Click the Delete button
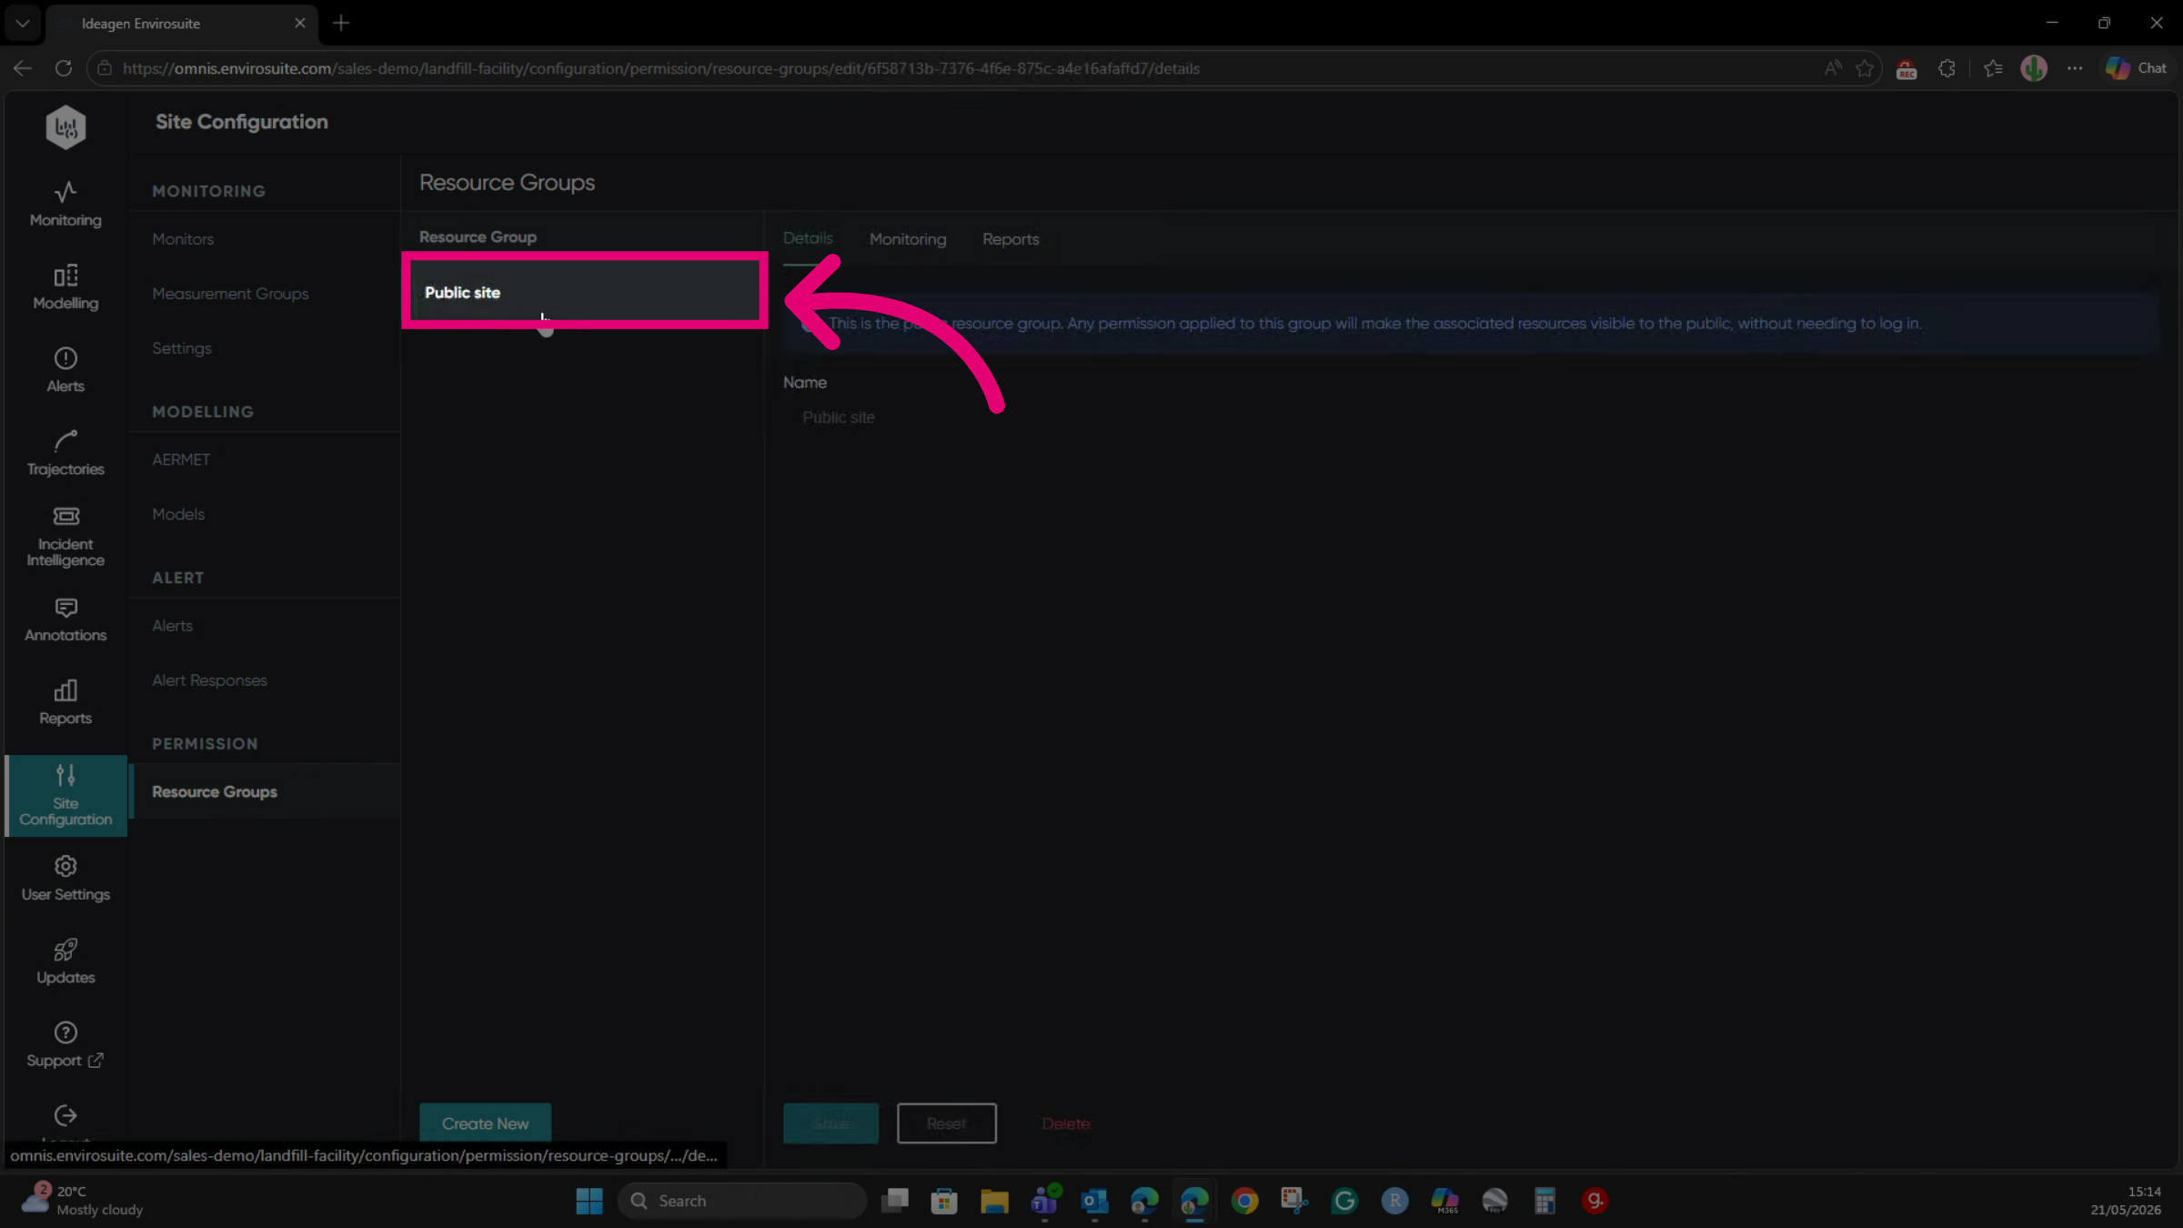 pos(1066,1123)
